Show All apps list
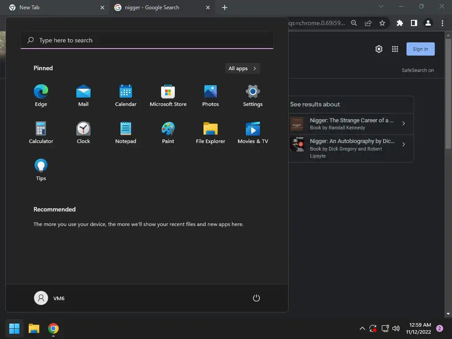 242,68
